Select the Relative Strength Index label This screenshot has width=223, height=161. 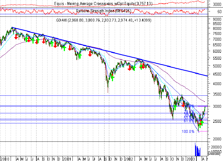(x=104, y=11)
